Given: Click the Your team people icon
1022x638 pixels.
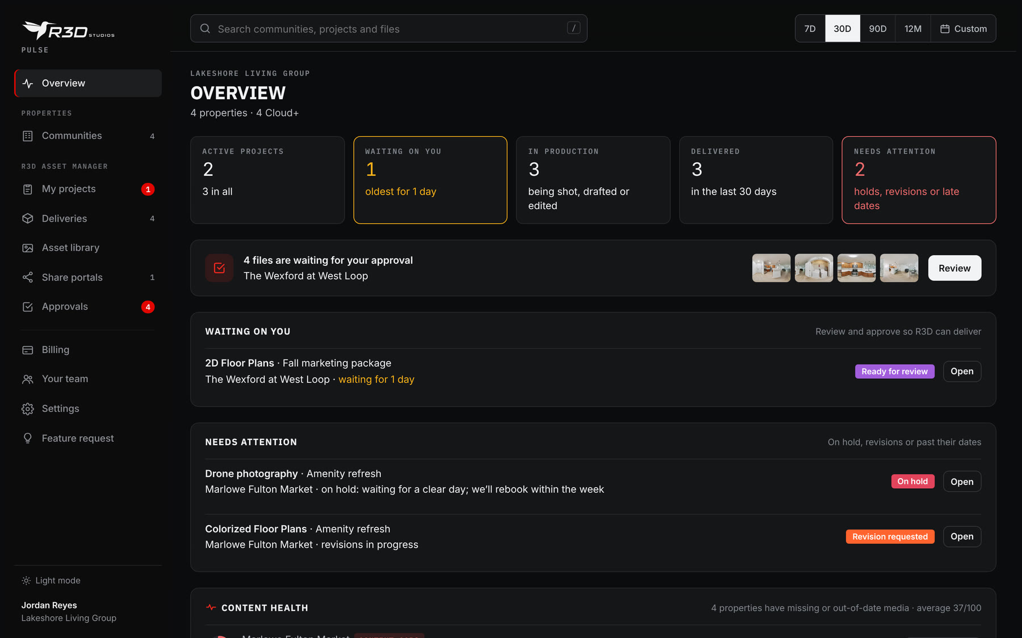Looking at the screenshot, I should tap(27, 379).
